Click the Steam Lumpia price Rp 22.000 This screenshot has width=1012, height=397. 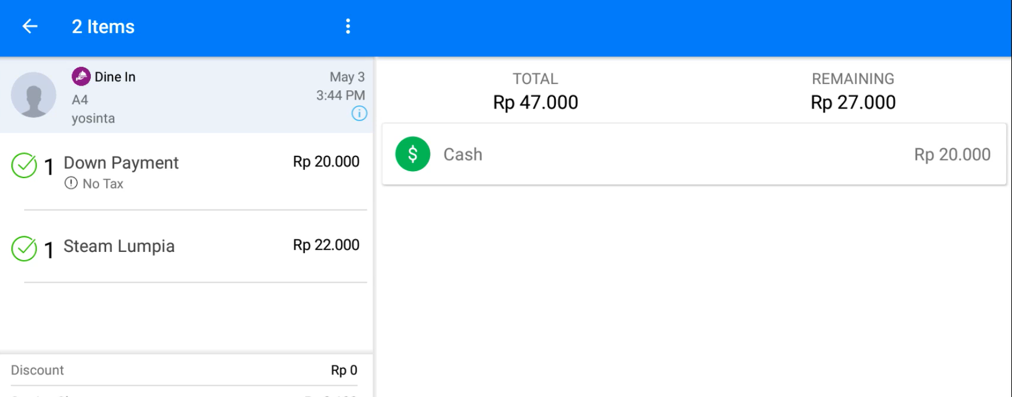(326, 245)
